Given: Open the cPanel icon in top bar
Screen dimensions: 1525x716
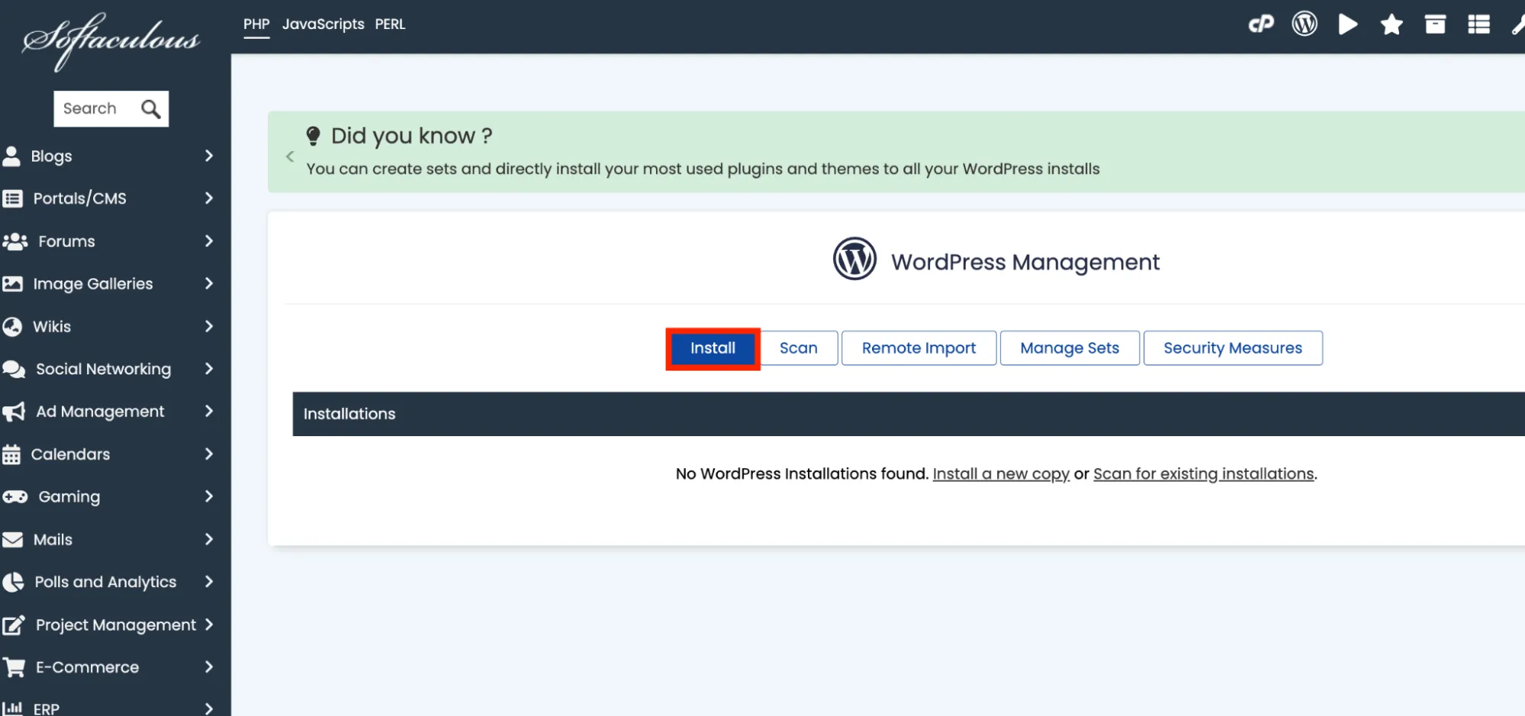Looking at the screenshot, I should click(x=1261, y=24).
